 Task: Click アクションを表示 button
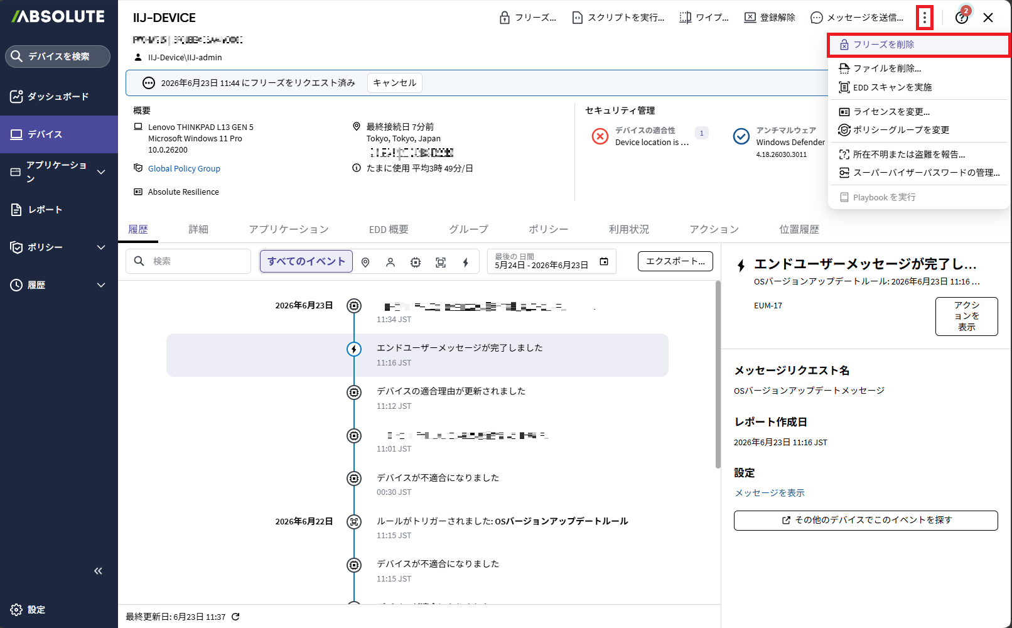967,317
